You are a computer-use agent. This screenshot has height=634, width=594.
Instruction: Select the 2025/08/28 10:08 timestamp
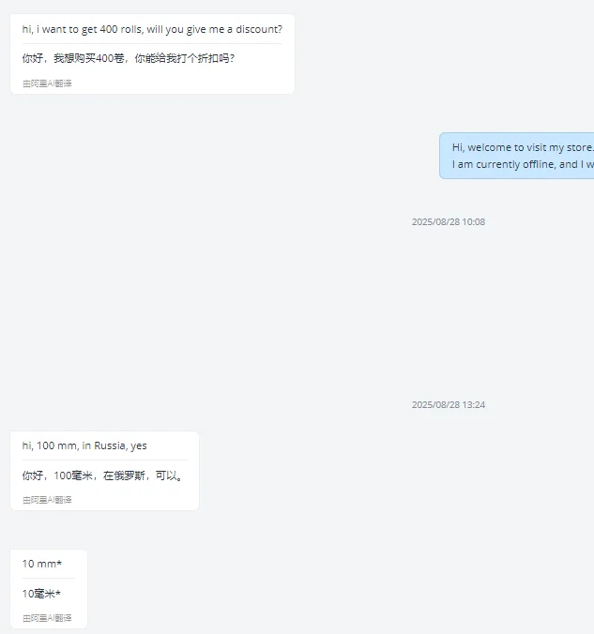(x=449, y=222)
